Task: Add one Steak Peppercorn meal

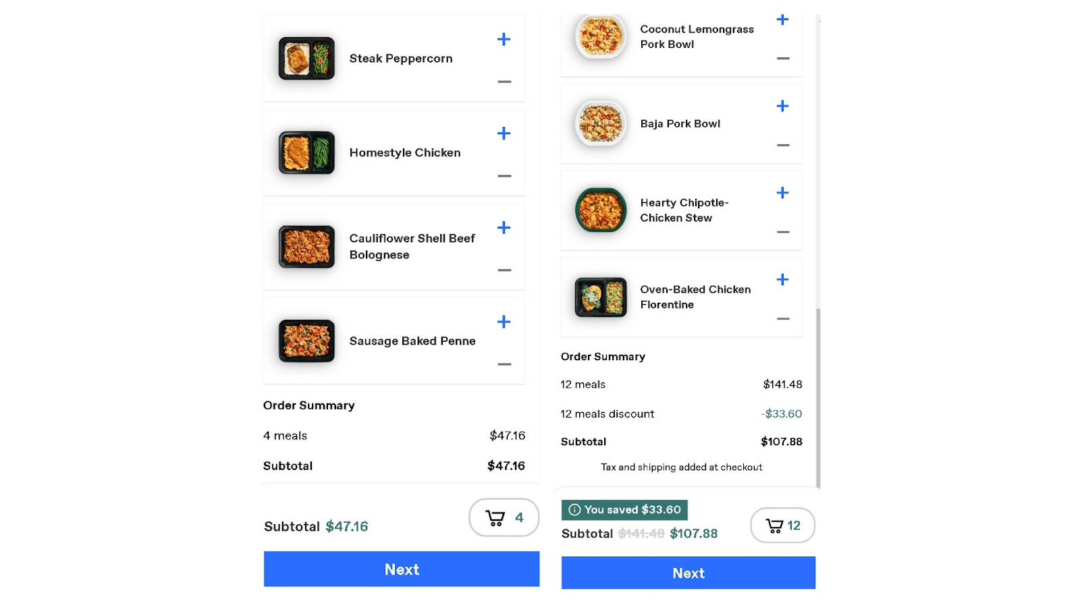Action: tap(504, 39)
